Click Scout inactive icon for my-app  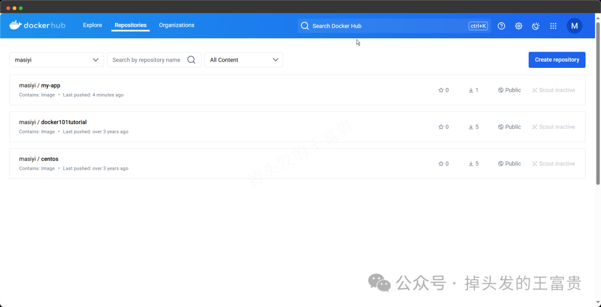(535, 91)
